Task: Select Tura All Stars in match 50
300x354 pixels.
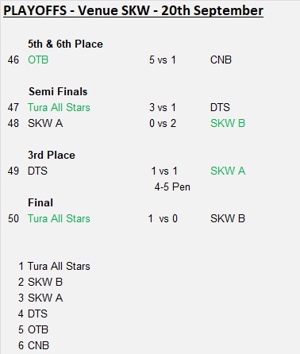Action: [x=59, y=218]
